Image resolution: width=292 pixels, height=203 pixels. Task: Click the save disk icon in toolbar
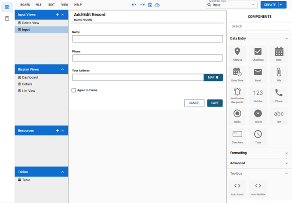click(x=150, y=5)
